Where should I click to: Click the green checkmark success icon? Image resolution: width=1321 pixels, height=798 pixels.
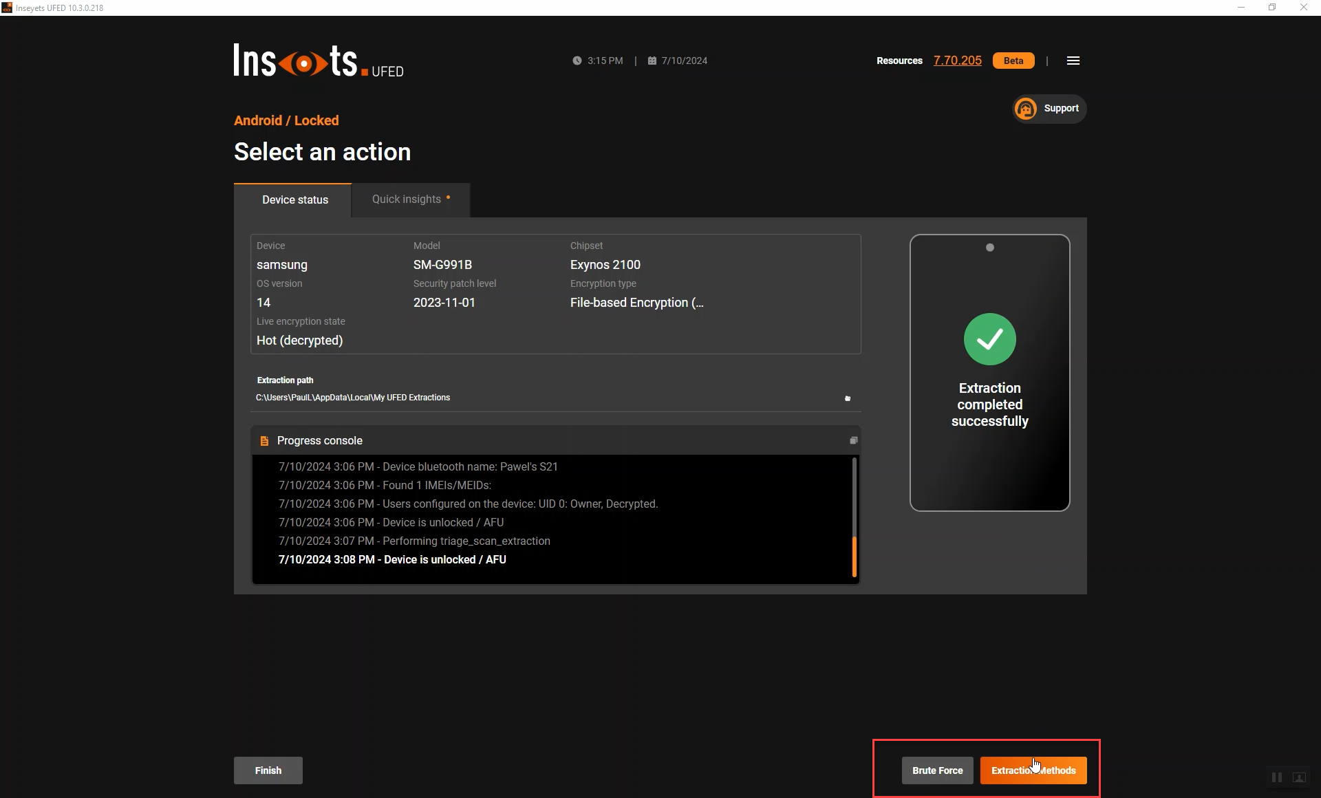(x=989, y=339)
